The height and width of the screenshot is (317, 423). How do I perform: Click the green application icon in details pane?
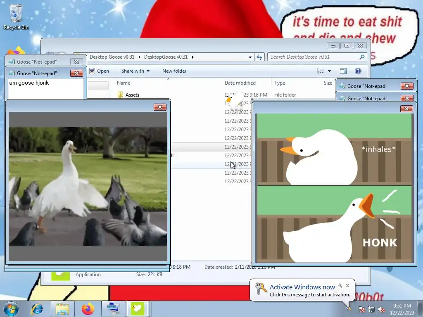tap(60, 276)
